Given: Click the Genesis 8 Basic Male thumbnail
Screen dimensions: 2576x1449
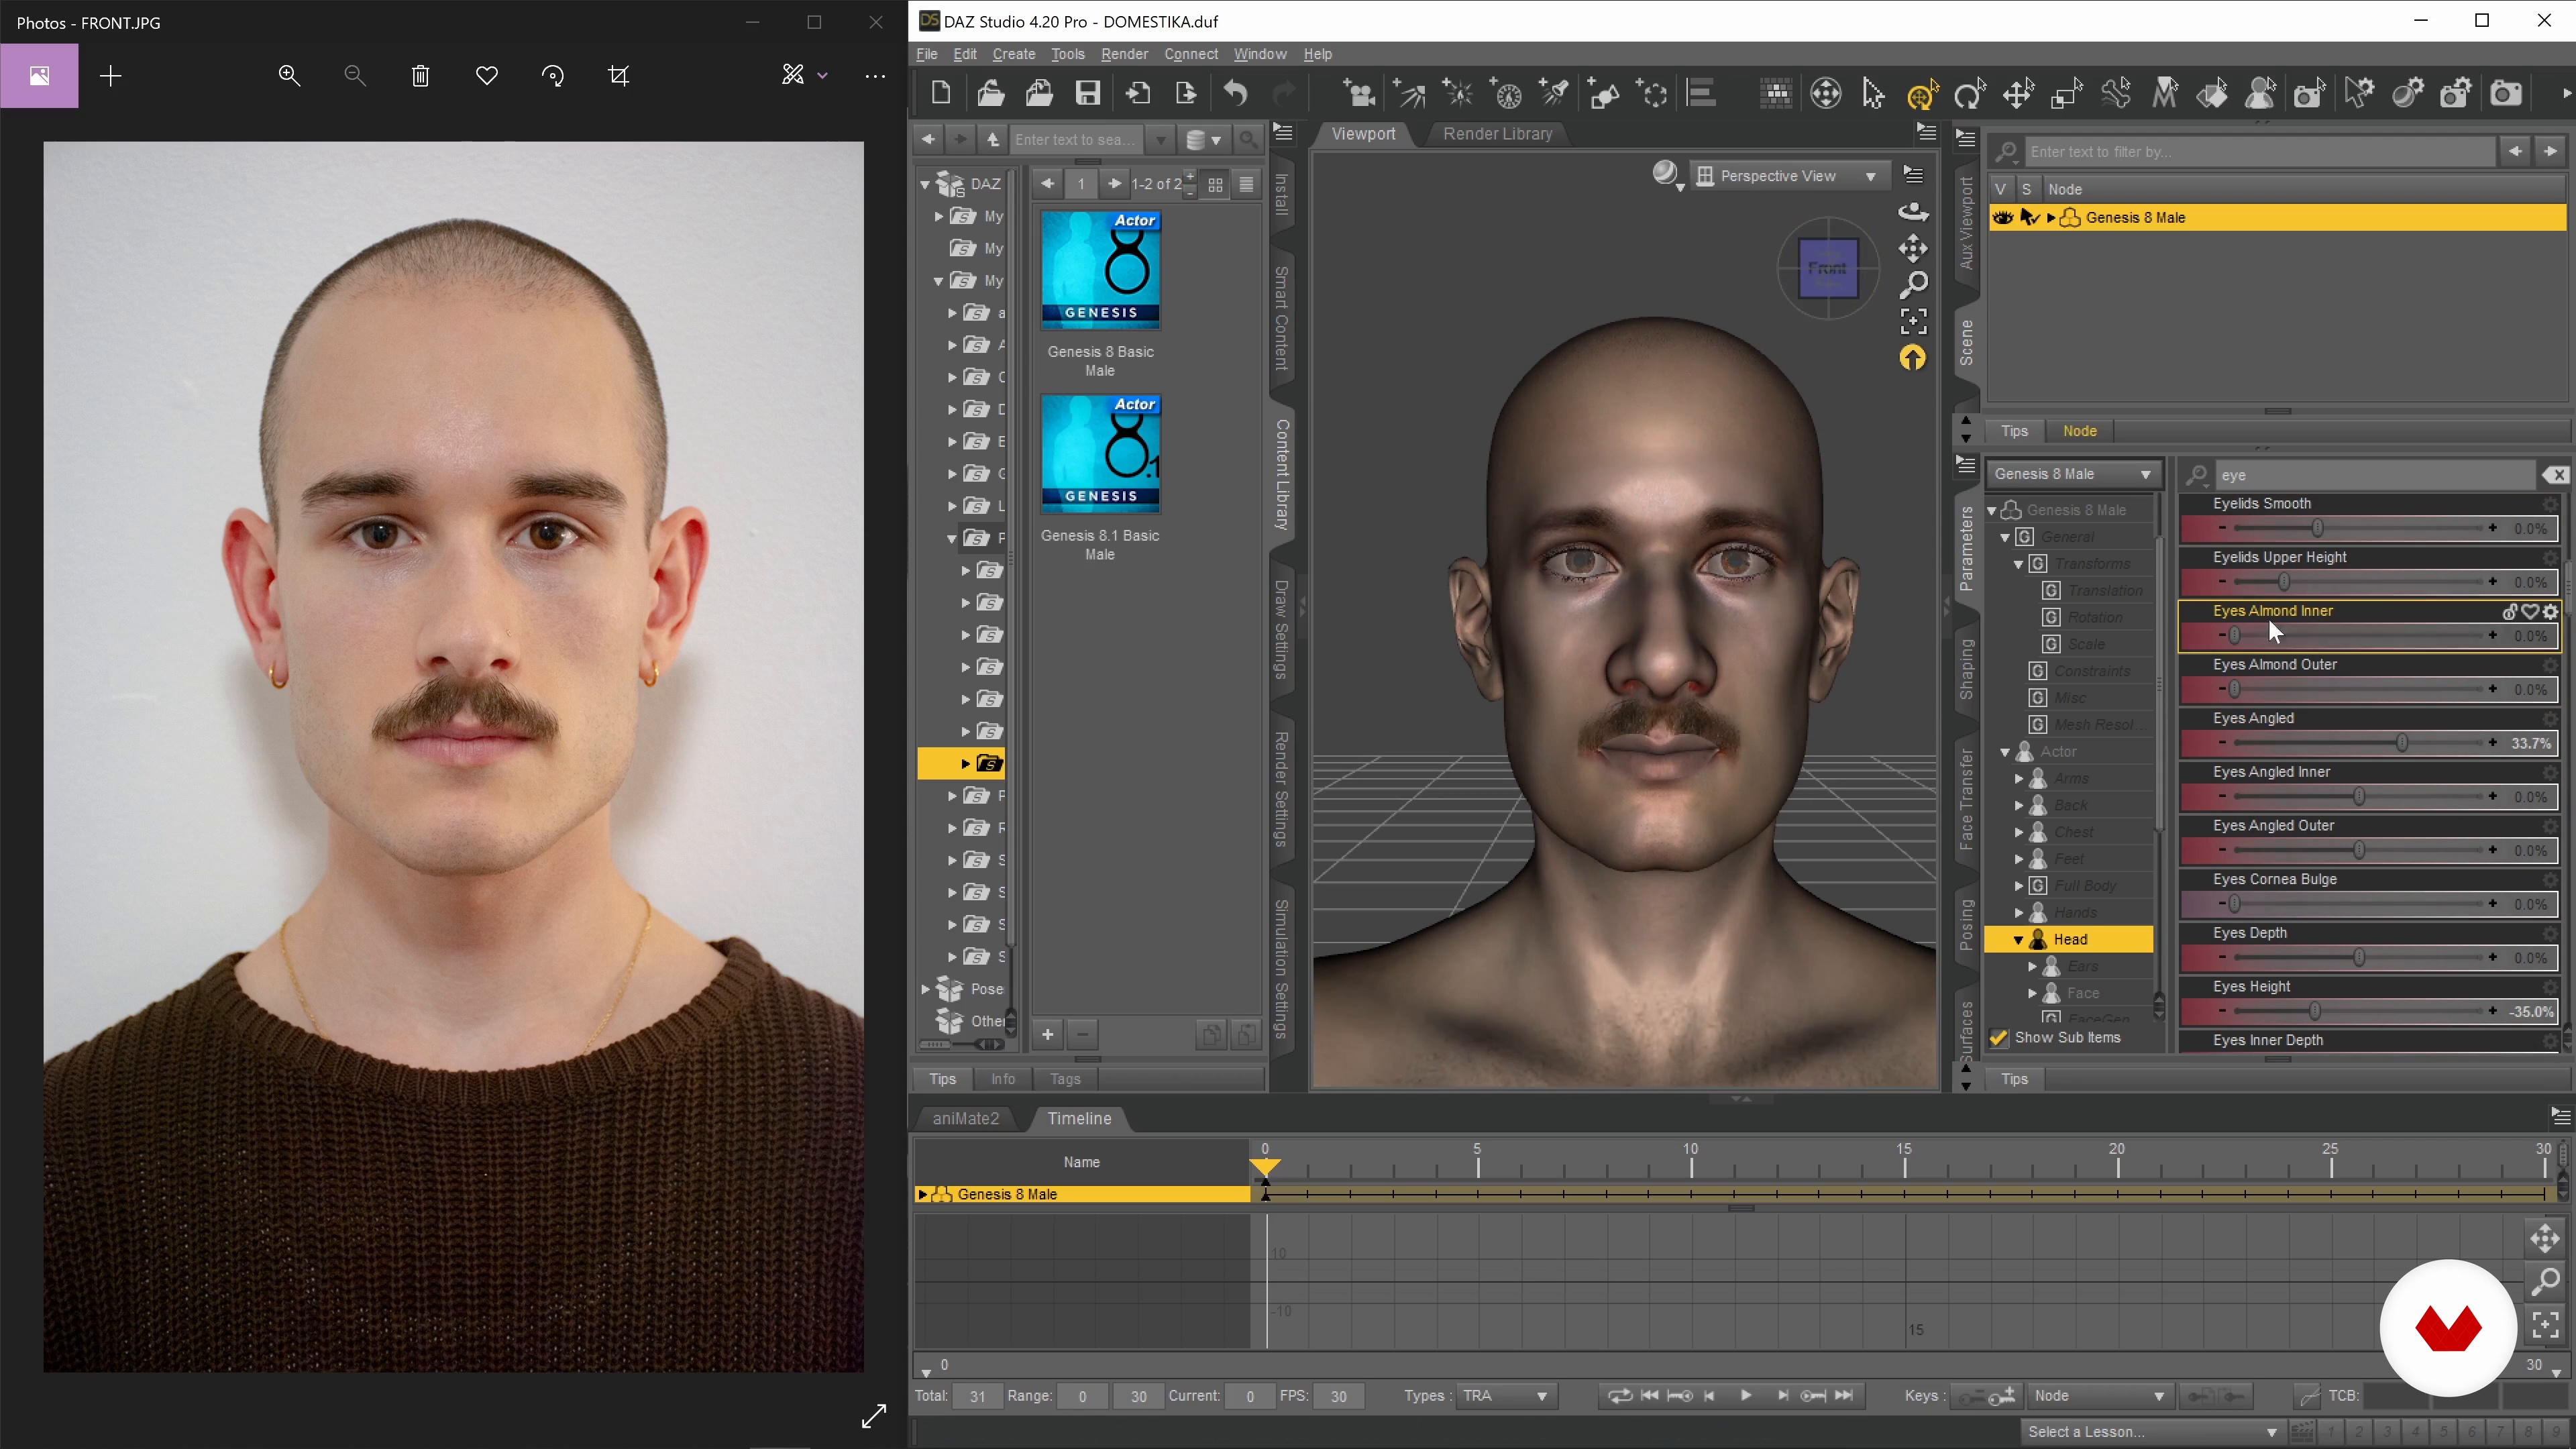Looking at the screenshot, I should (1100, 270).
